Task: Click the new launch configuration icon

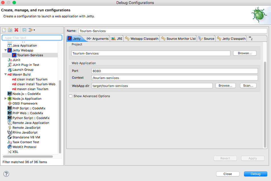Action: (x=4, y=30)
